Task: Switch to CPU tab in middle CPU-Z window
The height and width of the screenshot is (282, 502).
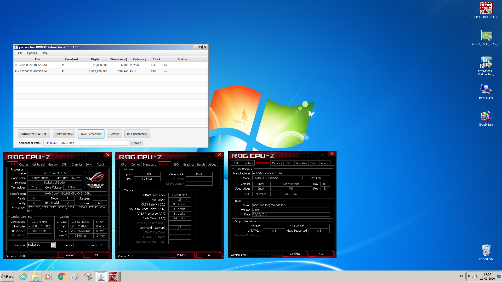Action: tap(124, 164)
